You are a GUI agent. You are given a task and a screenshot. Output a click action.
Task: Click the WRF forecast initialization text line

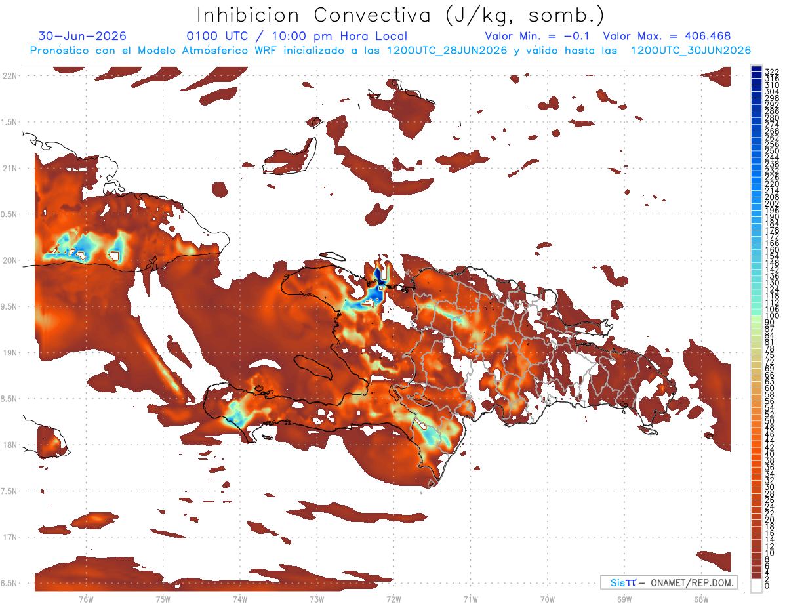coord(390,51)
